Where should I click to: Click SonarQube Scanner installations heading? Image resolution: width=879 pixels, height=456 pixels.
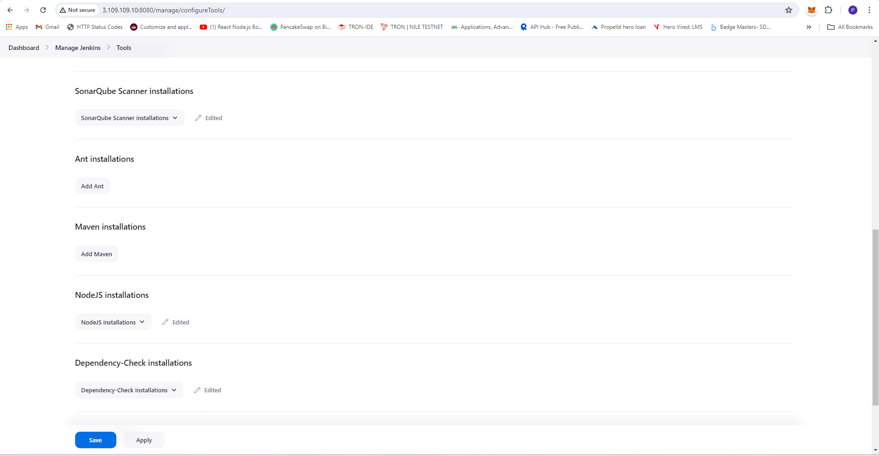(134, 91)
